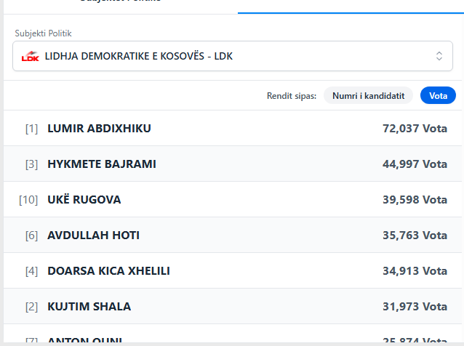Click the 72,037 Vota count

[x=415, y=129]
